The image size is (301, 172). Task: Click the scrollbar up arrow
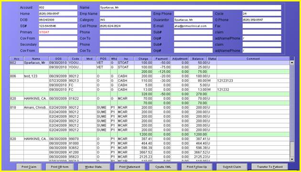(292, 63)
